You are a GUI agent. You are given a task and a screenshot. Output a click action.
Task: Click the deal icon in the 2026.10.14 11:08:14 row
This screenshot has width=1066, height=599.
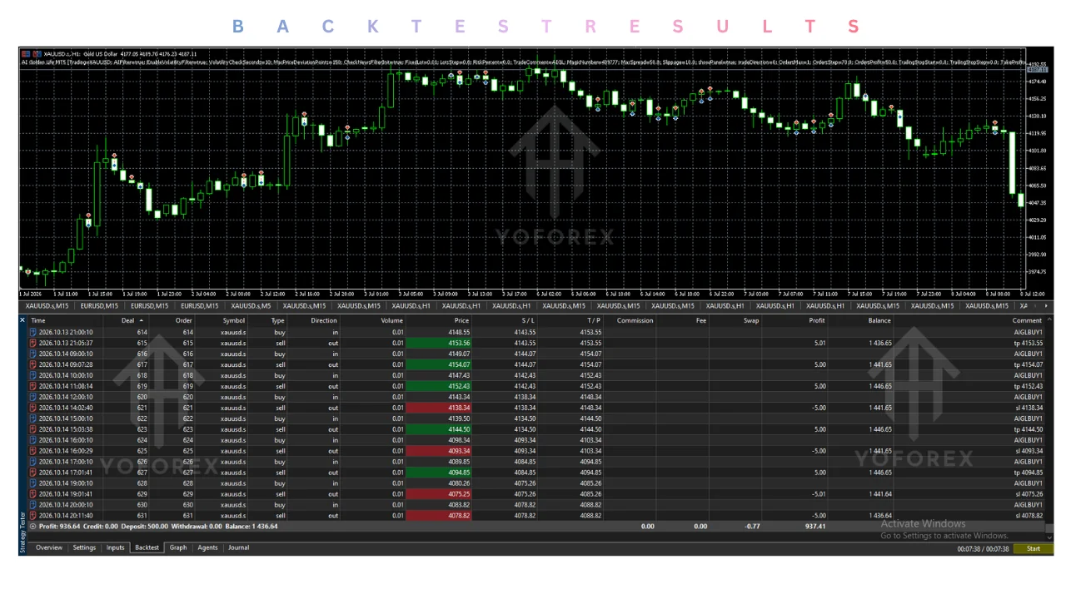click(x=33, y=386)
